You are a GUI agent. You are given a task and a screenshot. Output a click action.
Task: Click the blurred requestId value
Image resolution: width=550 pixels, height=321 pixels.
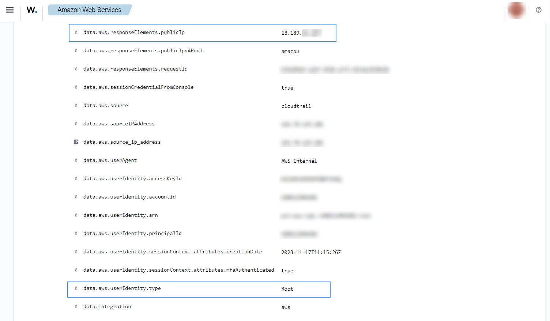[334, 69]
